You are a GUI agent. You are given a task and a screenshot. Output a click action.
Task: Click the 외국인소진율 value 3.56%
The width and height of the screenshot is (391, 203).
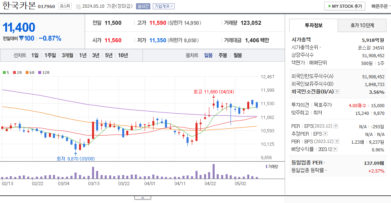click(x=376, y=92)
